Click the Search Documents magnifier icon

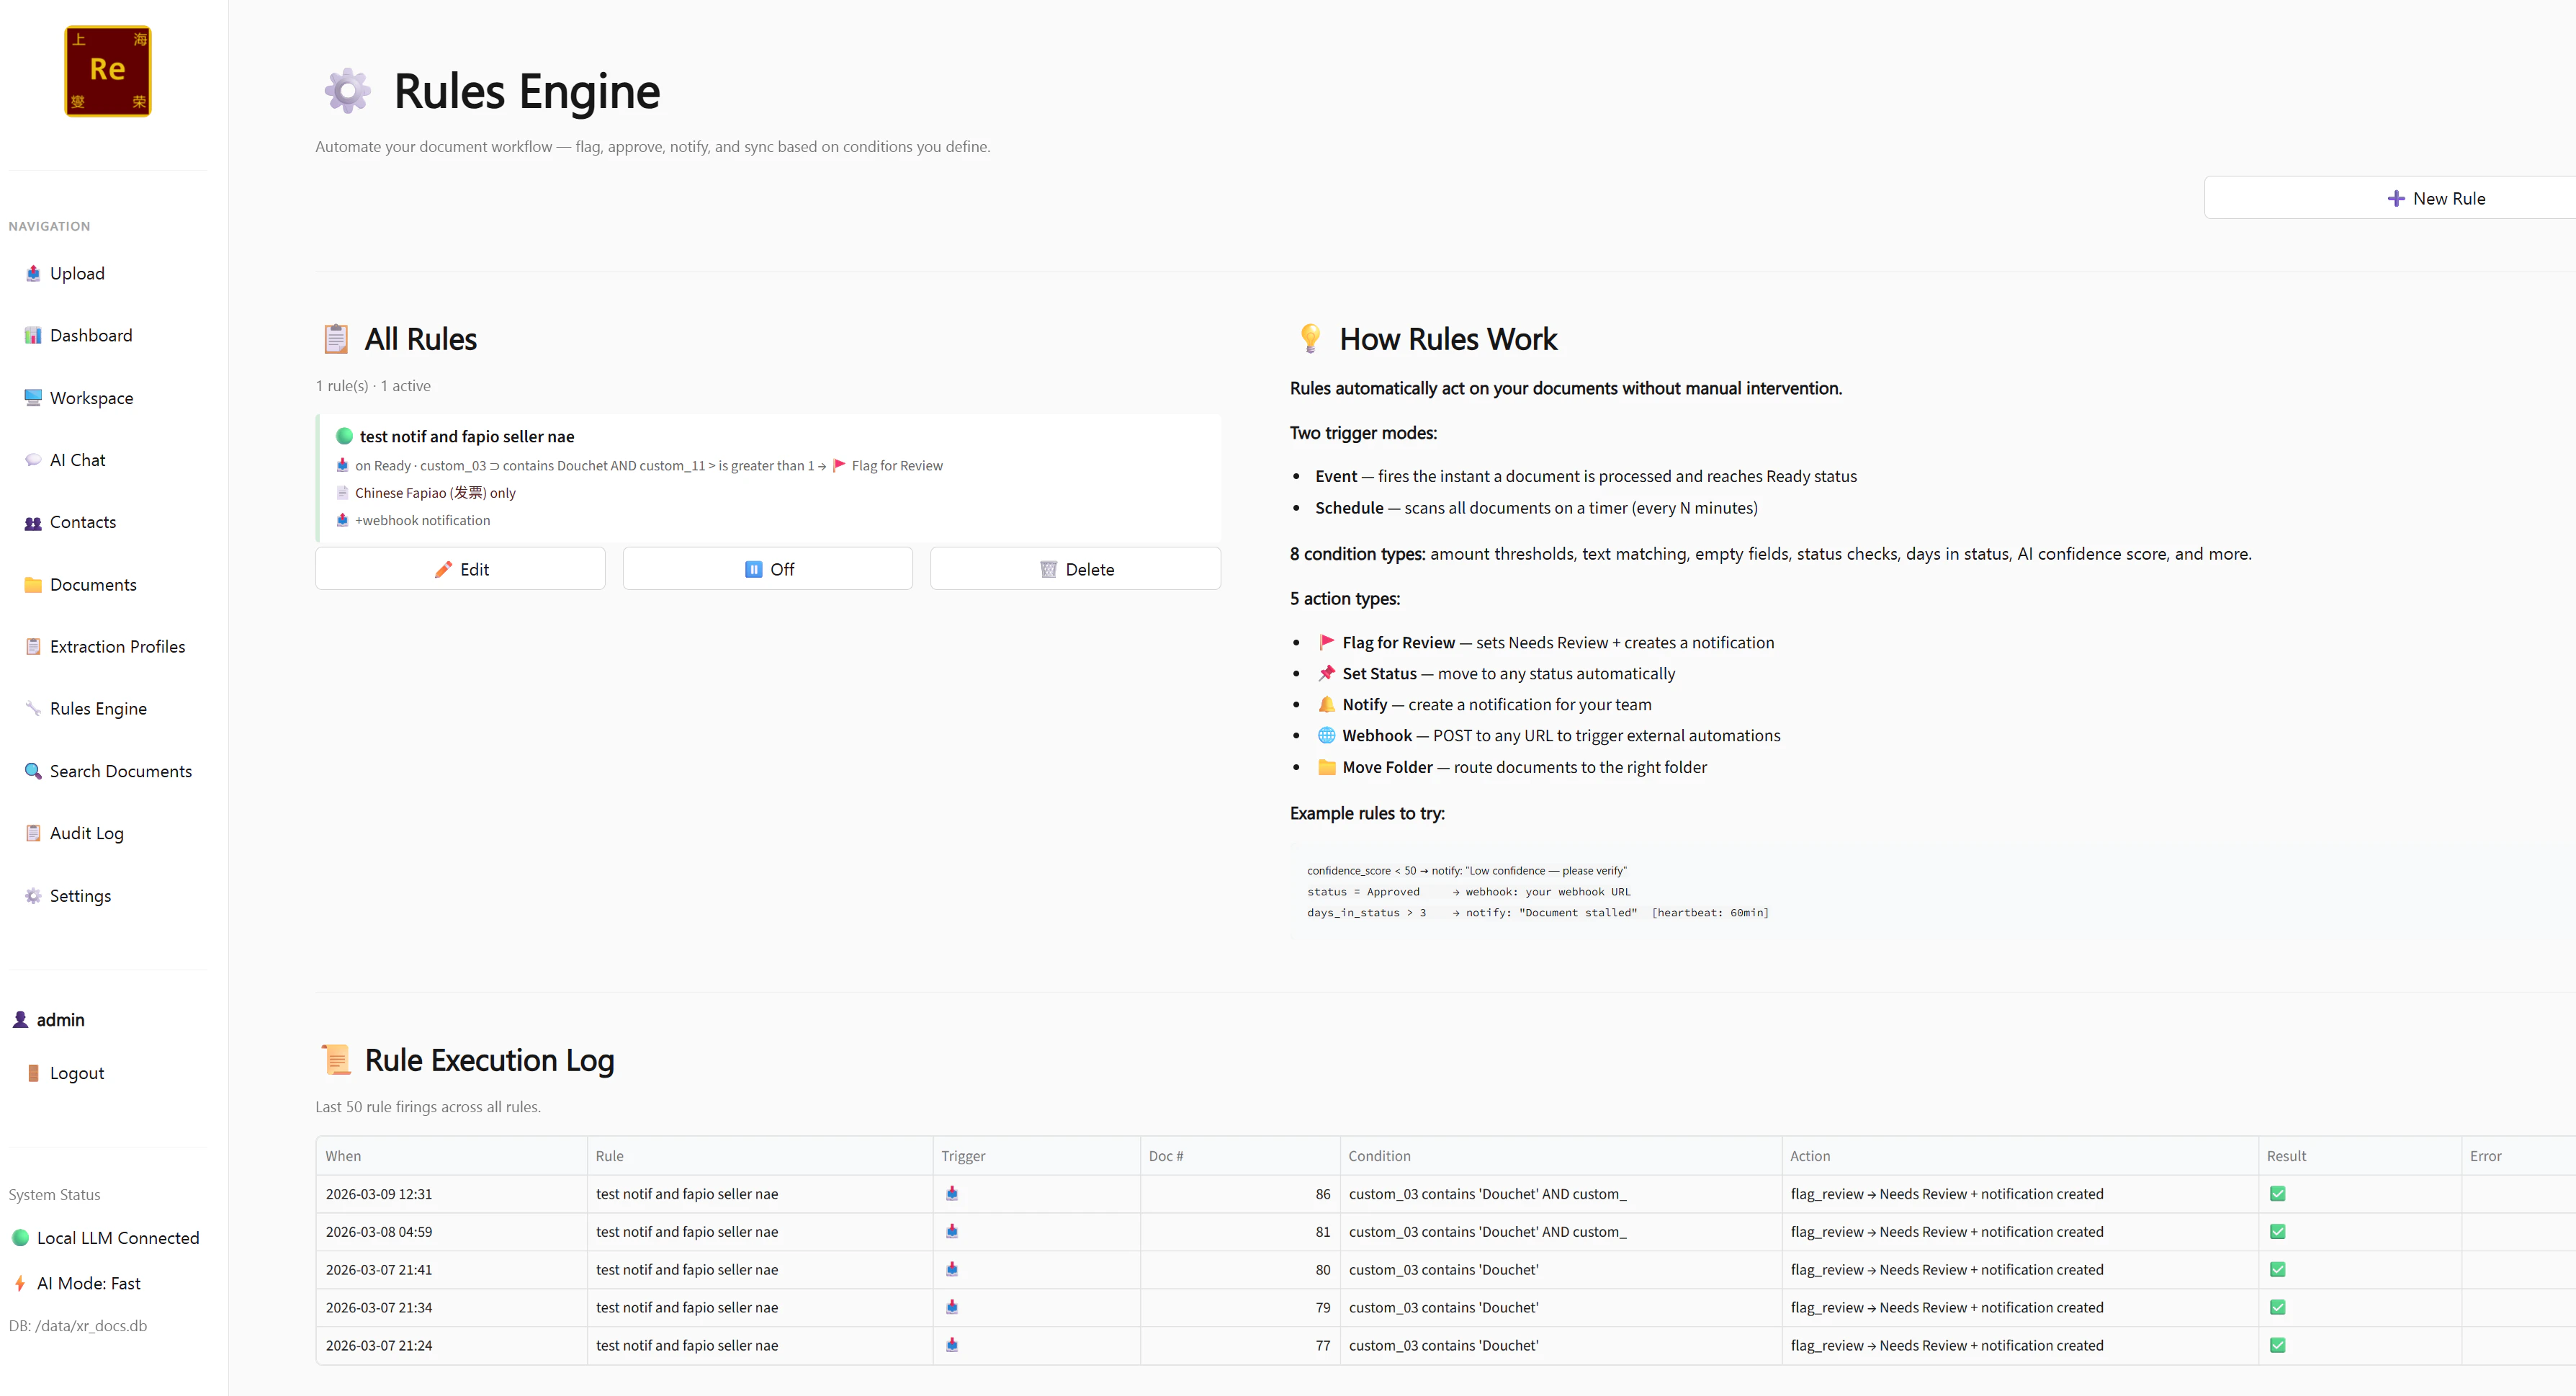tap(33, 770)
